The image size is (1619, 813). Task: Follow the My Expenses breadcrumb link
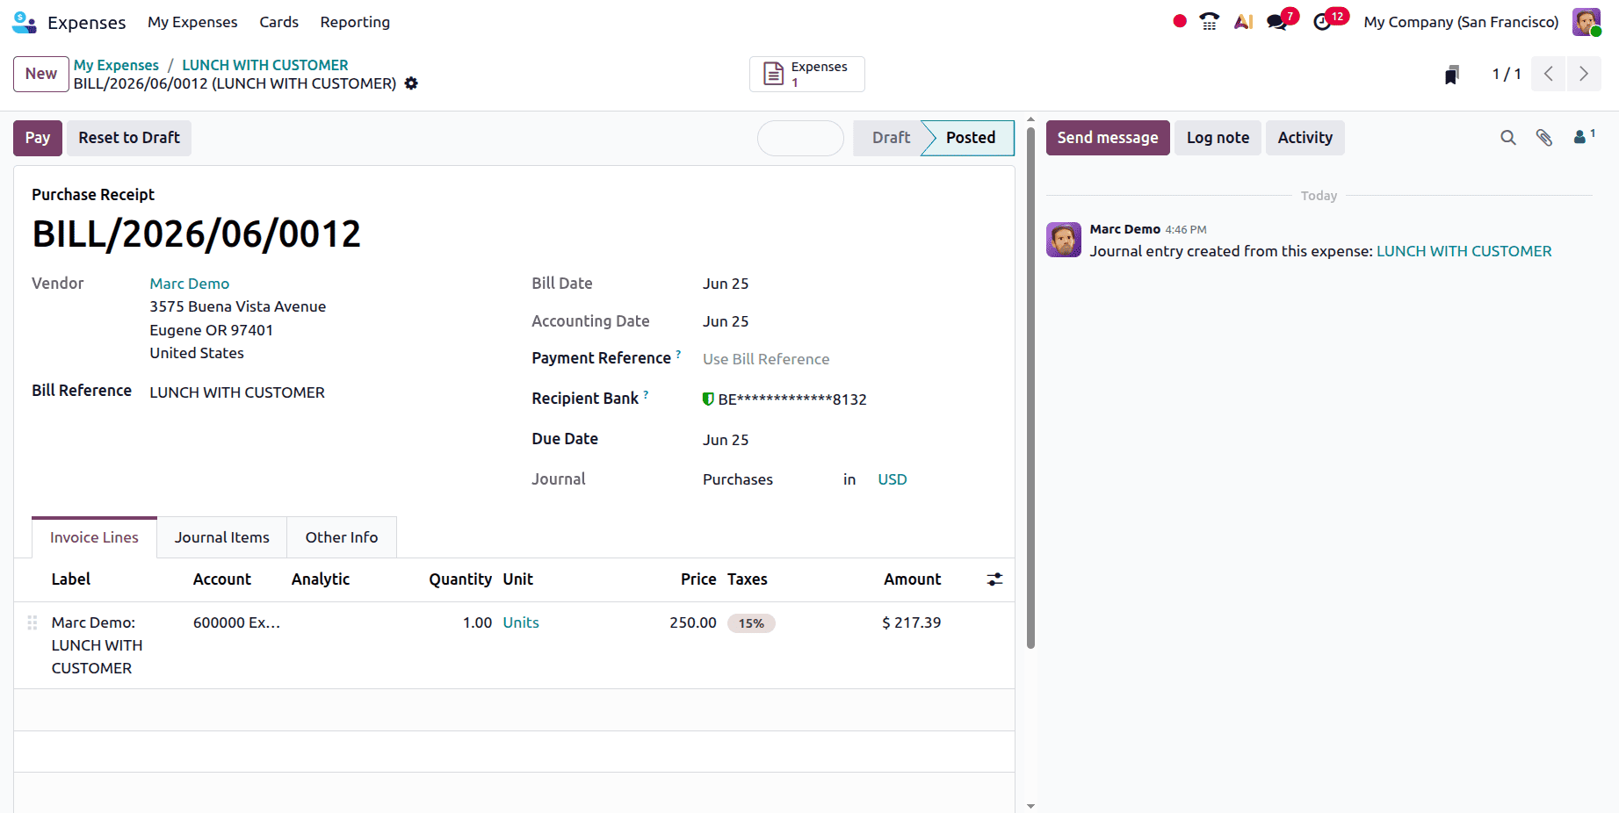coord(116,65)
